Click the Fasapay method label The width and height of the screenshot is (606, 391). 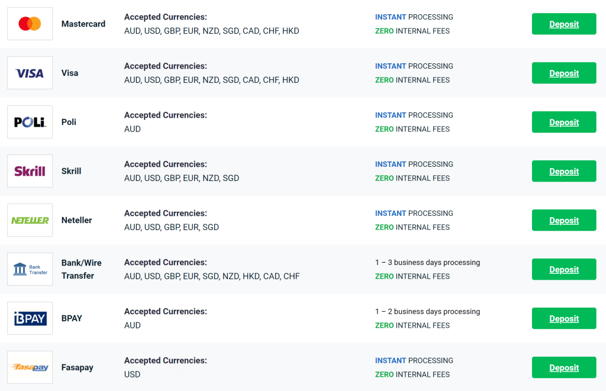click(78, 367)
